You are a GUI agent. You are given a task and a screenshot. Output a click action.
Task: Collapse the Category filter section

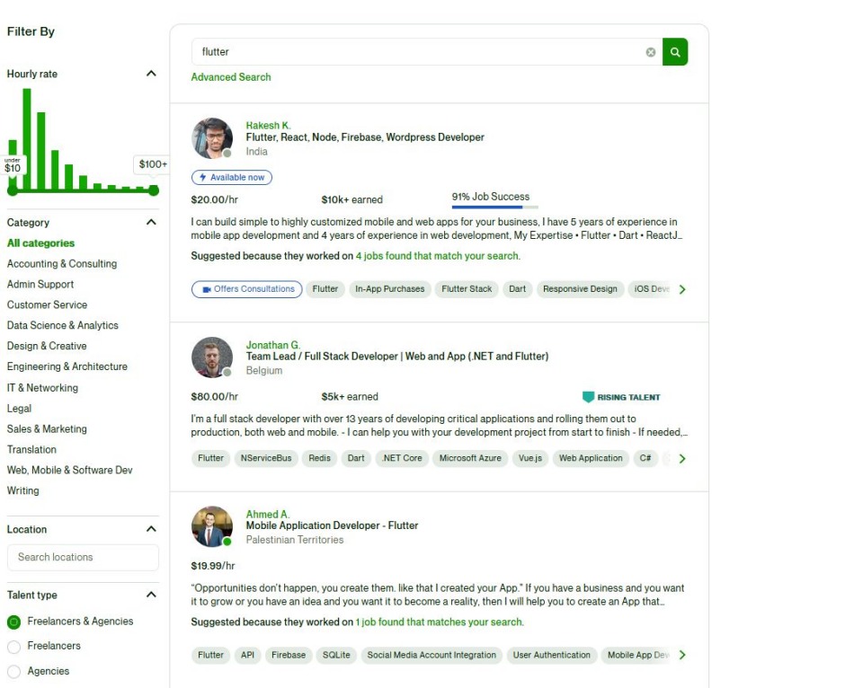[151, 222]
